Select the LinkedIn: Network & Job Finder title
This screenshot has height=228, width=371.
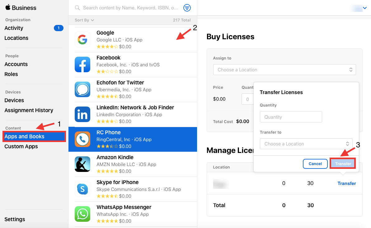pos(135,107)
